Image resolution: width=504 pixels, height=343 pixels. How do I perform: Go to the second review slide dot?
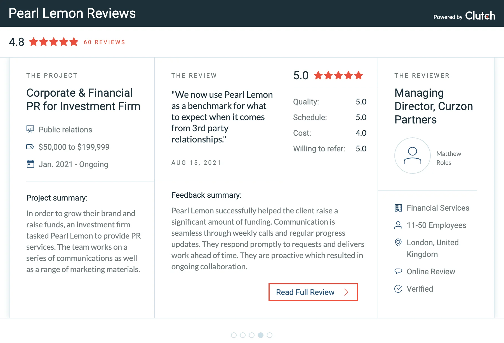pos(243,335)
